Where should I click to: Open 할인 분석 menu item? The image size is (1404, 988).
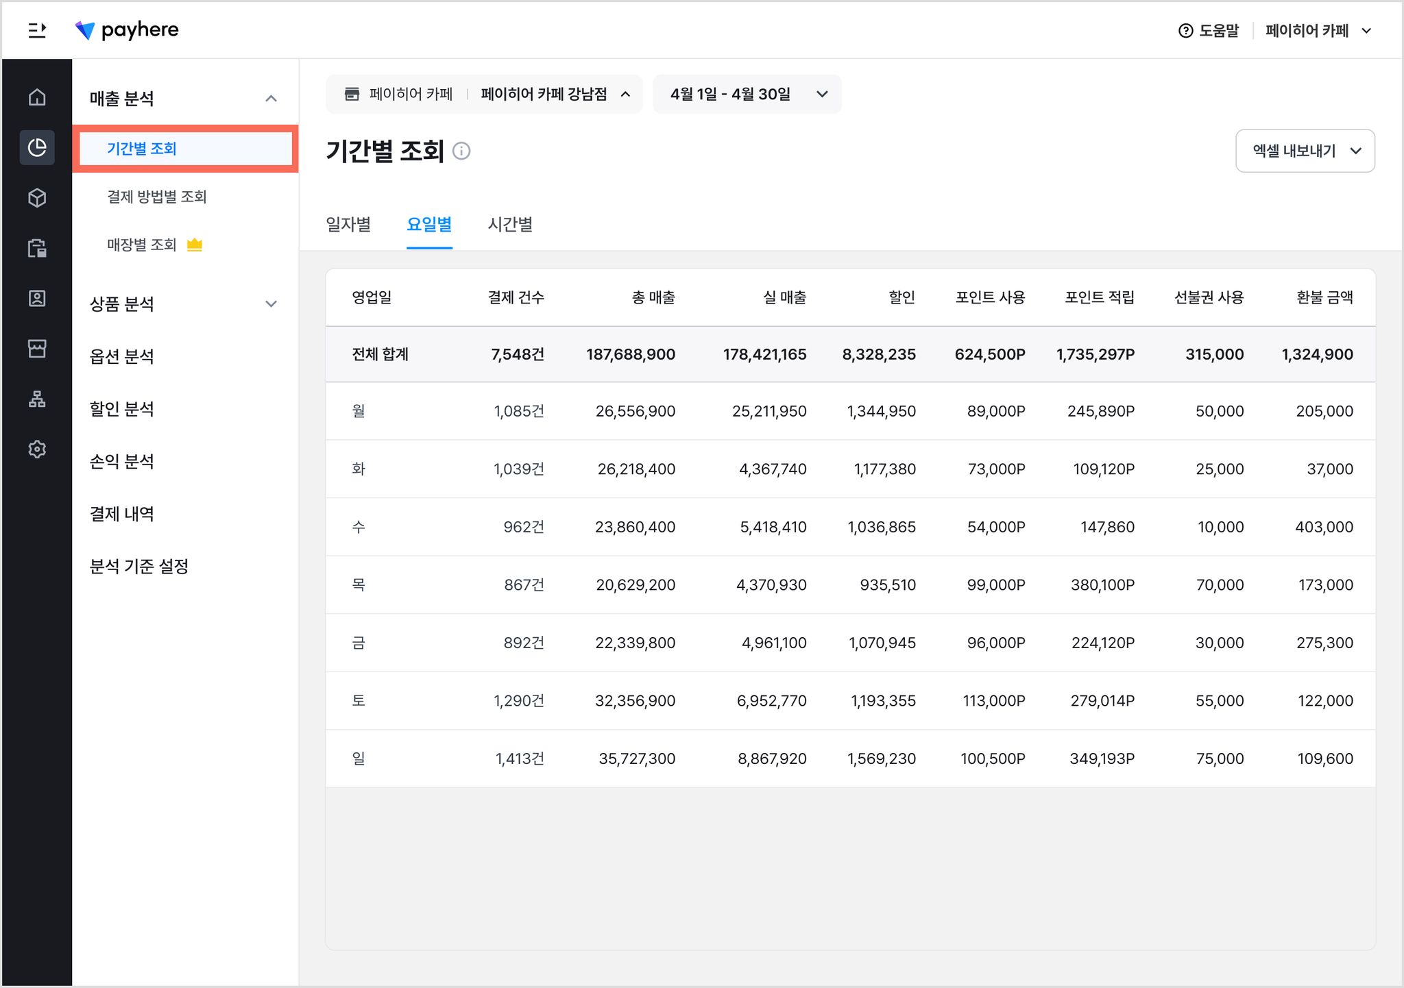[122, 409]
